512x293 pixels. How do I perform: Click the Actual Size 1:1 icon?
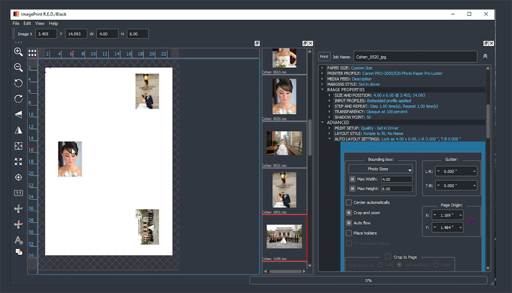tap(18, 193)
